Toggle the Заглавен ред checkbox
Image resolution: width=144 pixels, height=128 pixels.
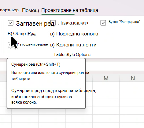coord(10,23)
